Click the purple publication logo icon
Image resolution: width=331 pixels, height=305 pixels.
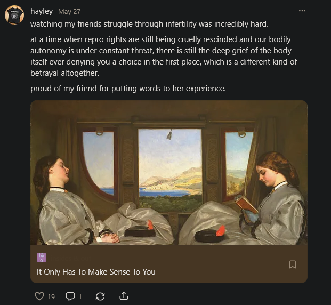tap(42, 258)
